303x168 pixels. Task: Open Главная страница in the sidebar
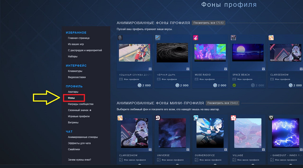click(79, 38)
